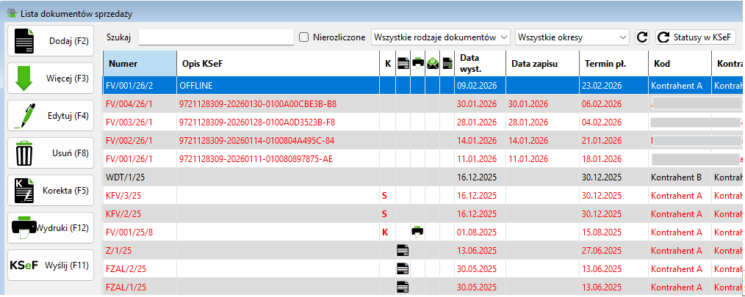
Task: Click the refresh icon beside the period dropdown
Action: pos(641,37)
